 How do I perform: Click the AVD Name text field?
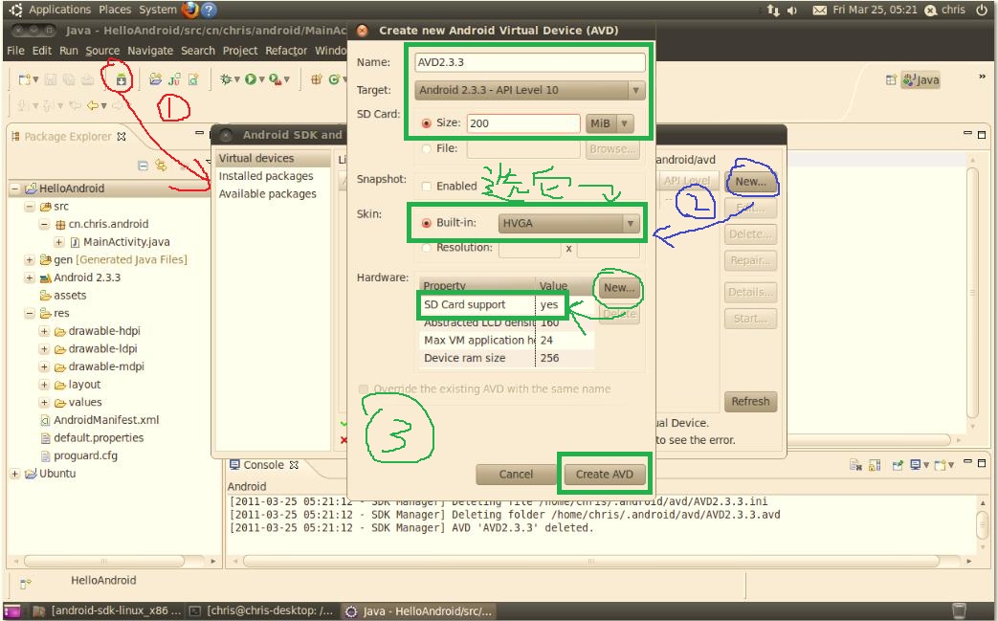530,62
